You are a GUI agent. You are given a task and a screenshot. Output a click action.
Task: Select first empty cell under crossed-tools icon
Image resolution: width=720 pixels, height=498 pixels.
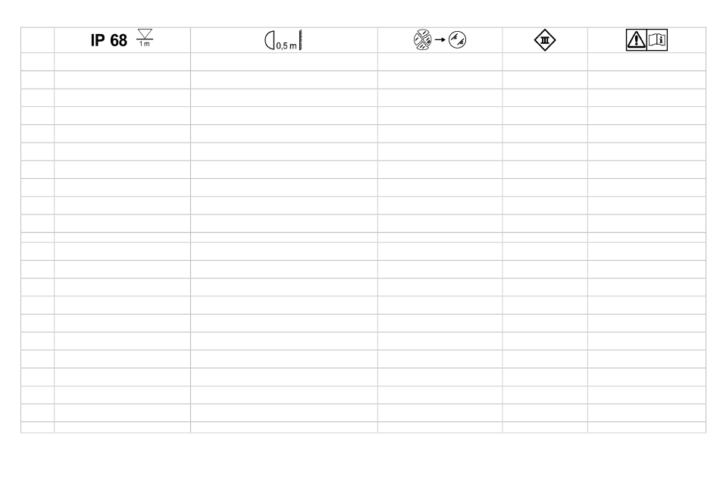pos(440,62)
